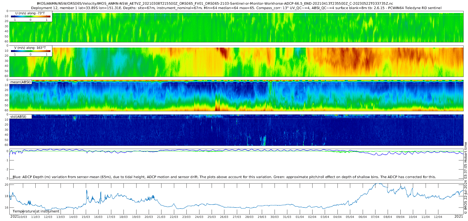Click the 07/04 date tick label
Screen dimensions: 468x221
[375, 217]
